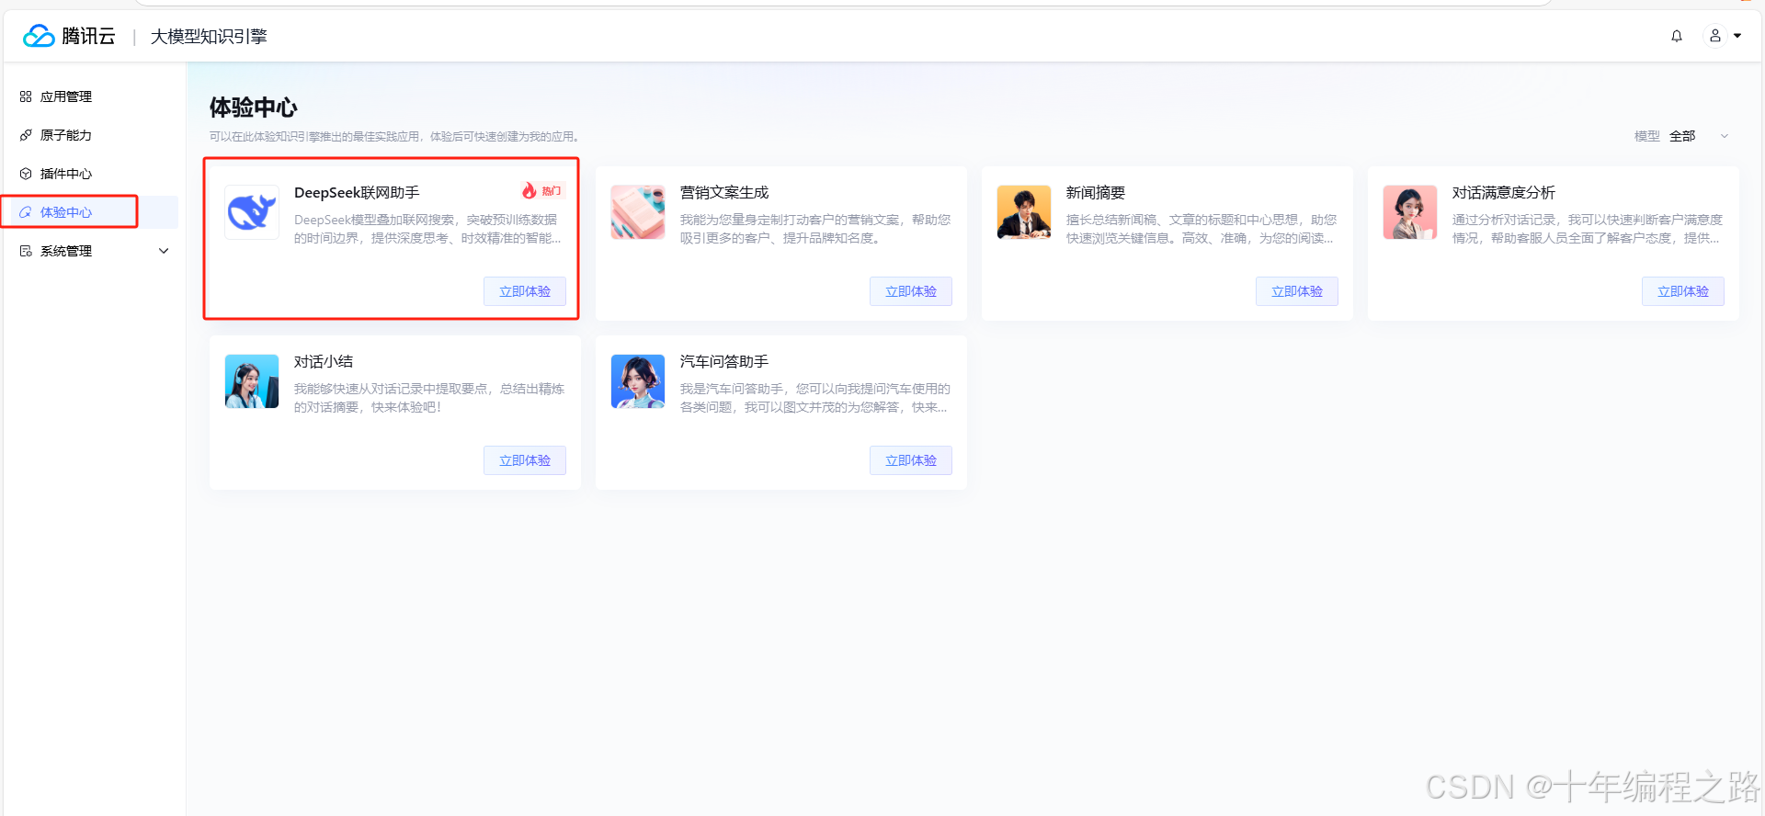Click the 对话小结 card description text
This screenshot has height=816, width=1765.
point(429,398)
